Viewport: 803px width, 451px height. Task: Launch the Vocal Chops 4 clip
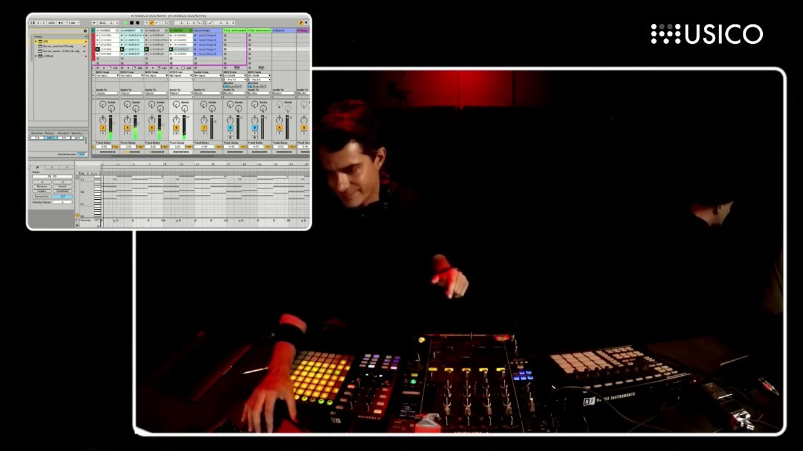(196, 35)
